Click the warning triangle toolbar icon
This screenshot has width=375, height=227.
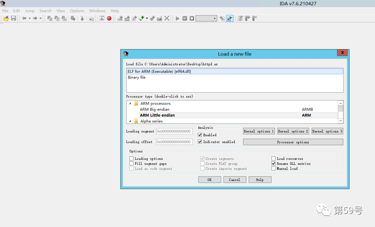(x=102, y=18)
